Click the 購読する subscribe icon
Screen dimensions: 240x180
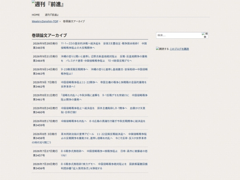click(162, 49)
